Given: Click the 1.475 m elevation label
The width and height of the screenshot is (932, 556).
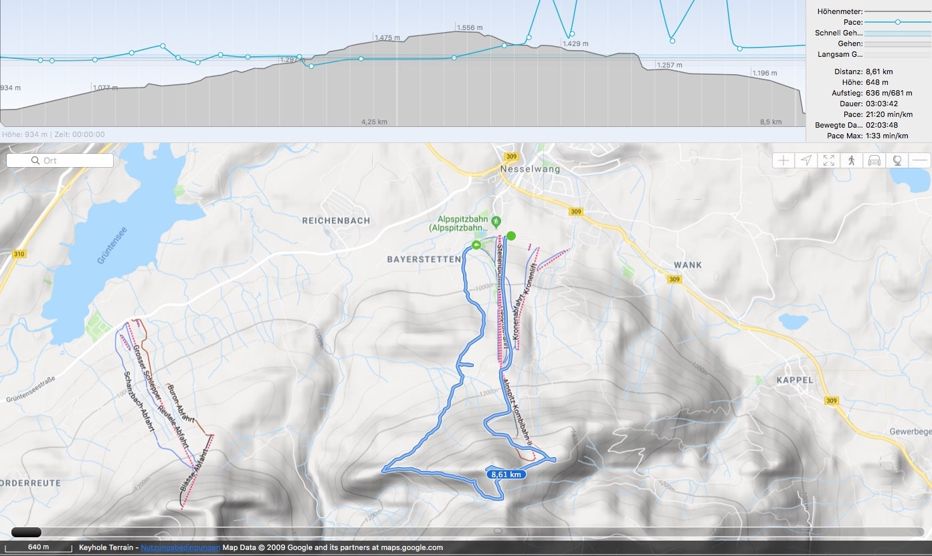Looking at the screenshot, I should (x=387, y=38).
